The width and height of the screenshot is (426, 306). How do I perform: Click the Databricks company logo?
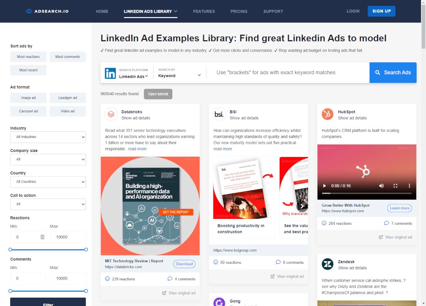point(111,114)
